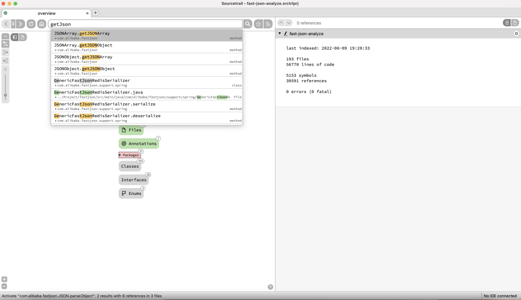Switch code view to single file mode
The height and width of the screenshot is (300, 521).
click(x=515, y=23)
